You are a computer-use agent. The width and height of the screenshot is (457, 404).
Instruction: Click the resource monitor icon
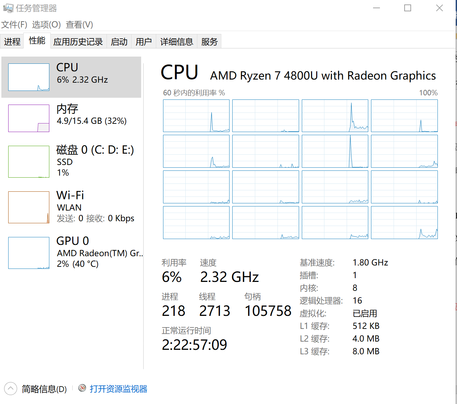click(82, 388)
